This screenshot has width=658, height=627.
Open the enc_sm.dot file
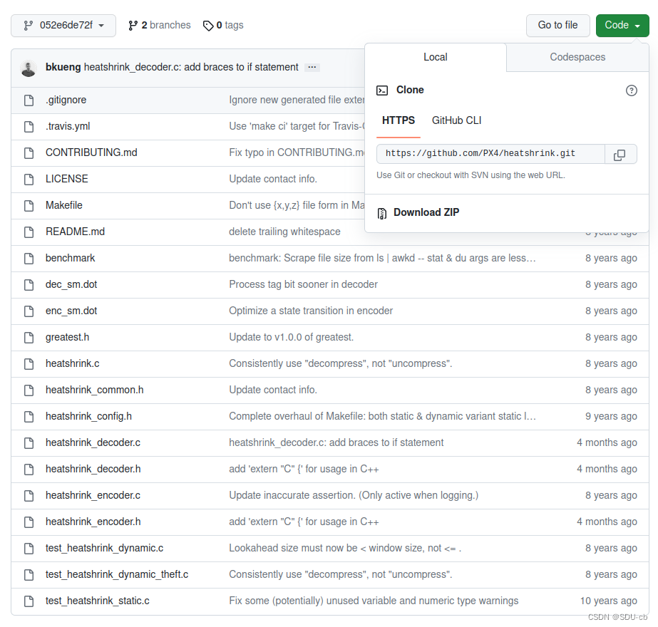(71, 311)
